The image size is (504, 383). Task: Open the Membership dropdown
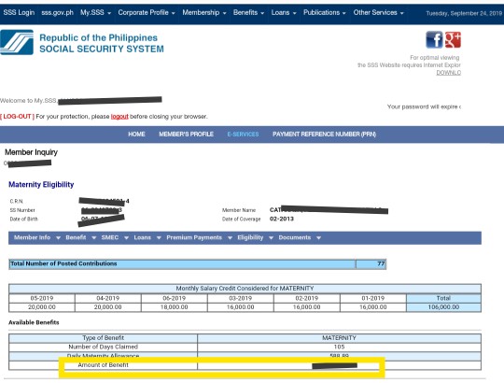click(x=204, y=12)
